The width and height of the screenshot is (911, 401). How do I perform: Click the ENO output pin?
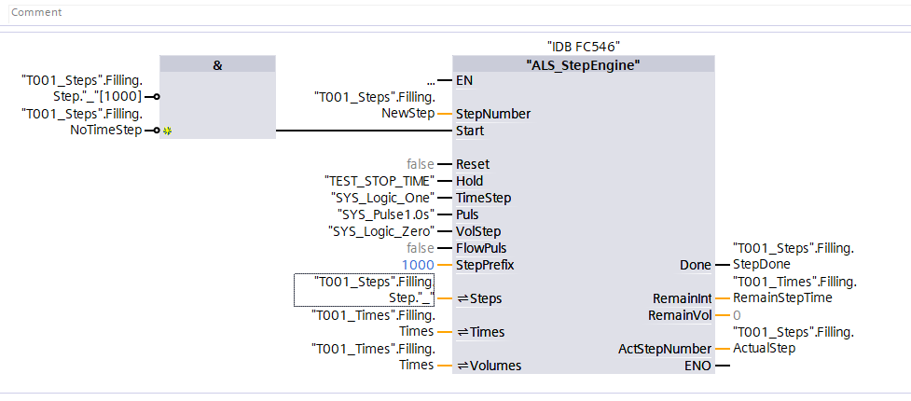[x=720, y=366]
